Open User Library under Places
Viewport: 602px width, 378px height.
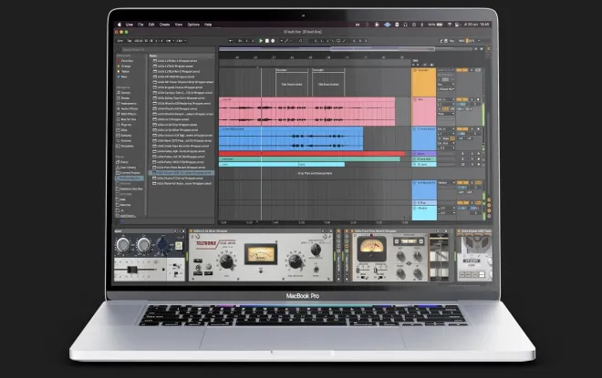coord(128,168)
